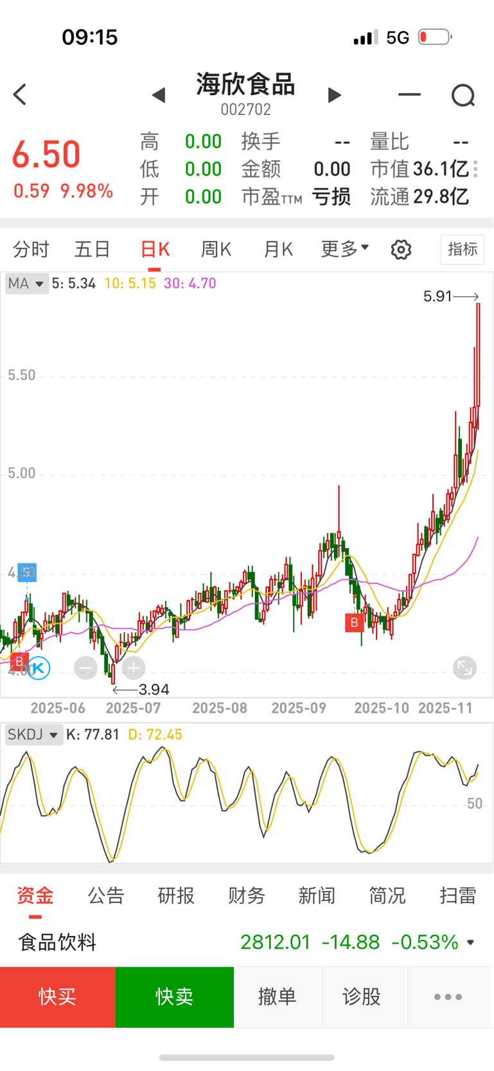The width and height of the screenshot is (494, 1071).
Task: Tap the 9.98% change percentage
Action: (87, 191)
